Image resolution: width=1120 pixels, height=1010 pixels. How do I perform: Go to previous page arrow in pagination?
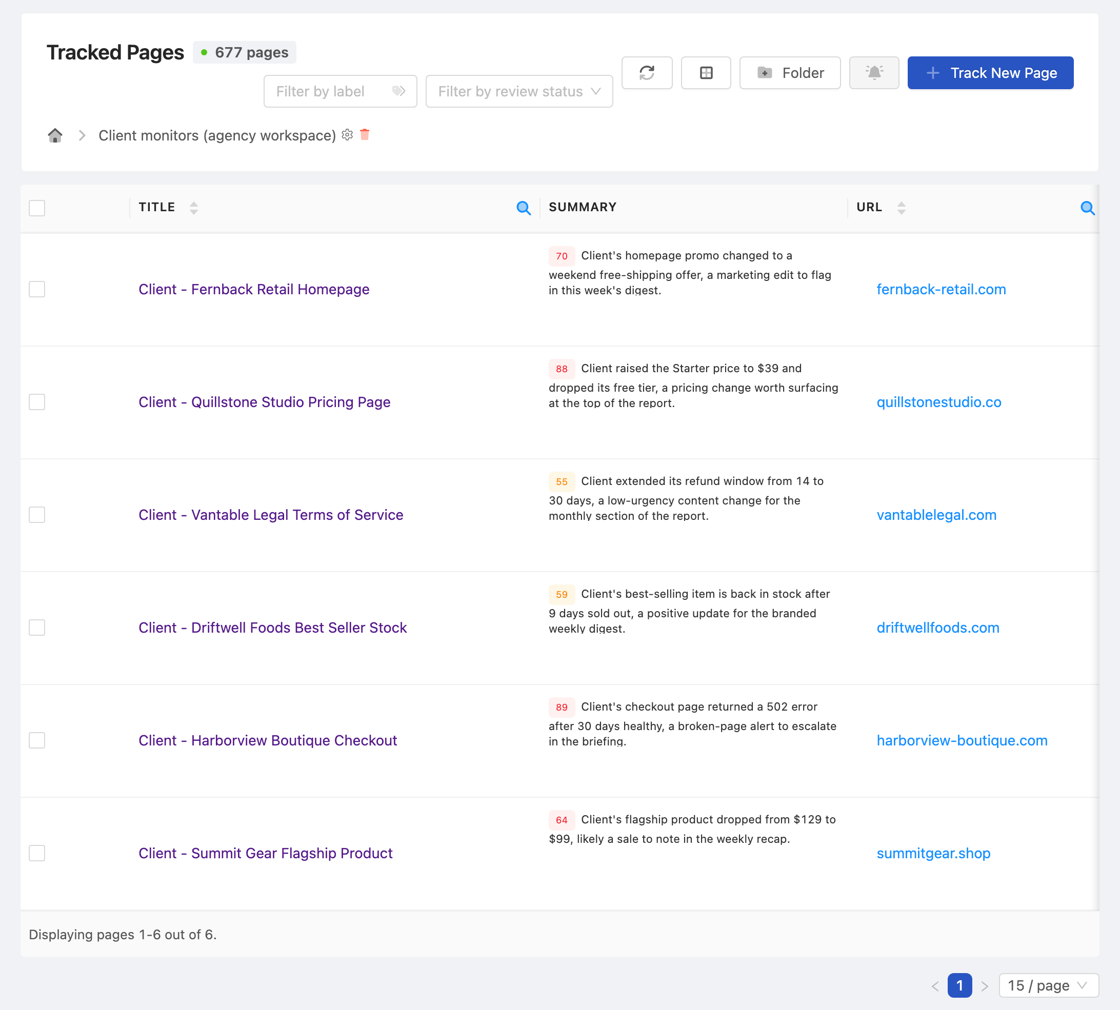click(935, 986)
